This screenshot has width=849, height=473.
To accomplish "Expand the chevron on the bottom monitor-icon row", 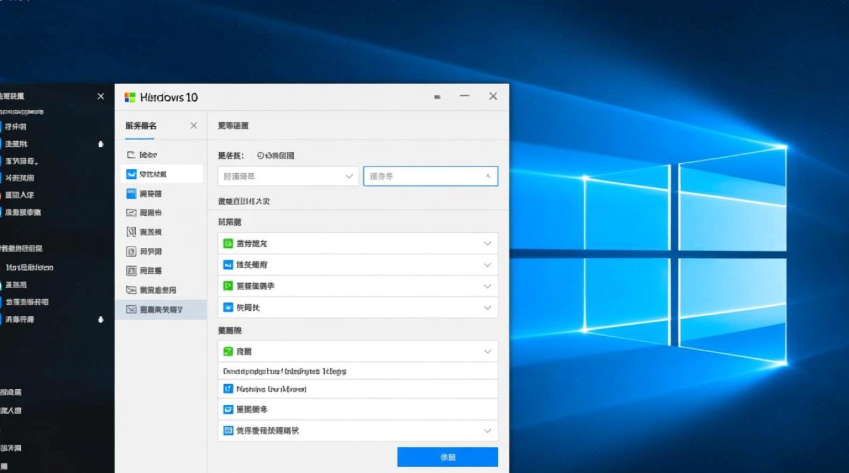I will [x=487, y=431].
